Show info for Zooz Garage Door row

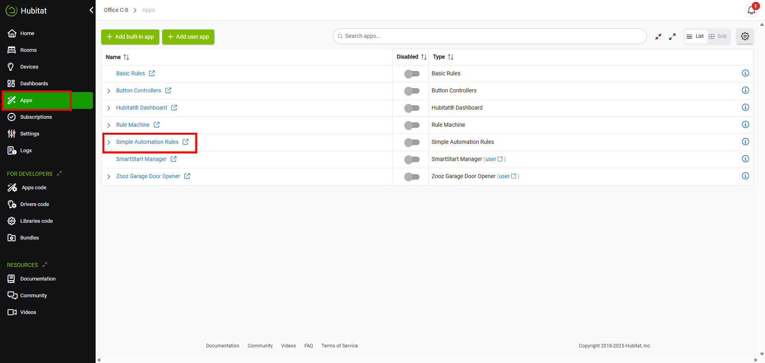pyautogui.click(x=745, y=176)
